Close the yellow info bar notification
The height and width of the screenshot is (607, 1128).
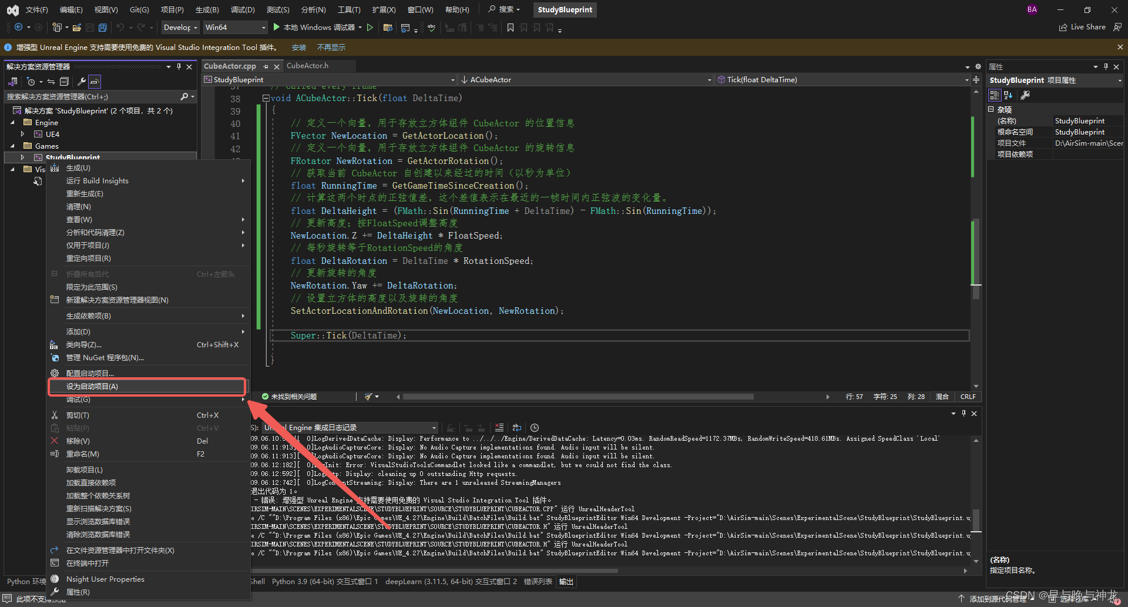1120,47
